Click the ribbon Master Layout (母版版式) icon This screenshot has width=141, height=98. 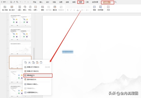click(61, 8)
